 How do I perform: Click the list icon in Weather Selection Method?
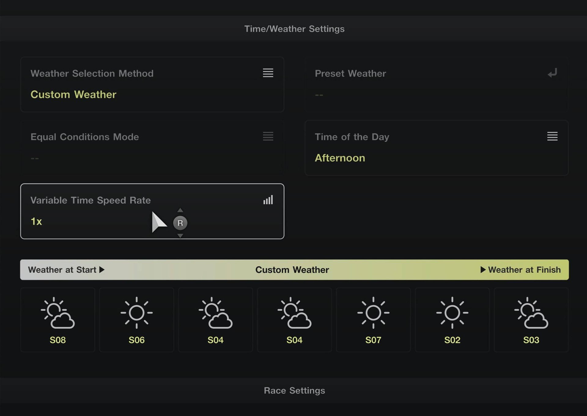tap(268, 73)
